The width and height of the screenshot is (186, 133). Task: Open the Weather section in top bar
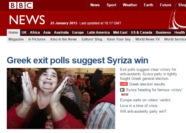(x=130, y=5)
